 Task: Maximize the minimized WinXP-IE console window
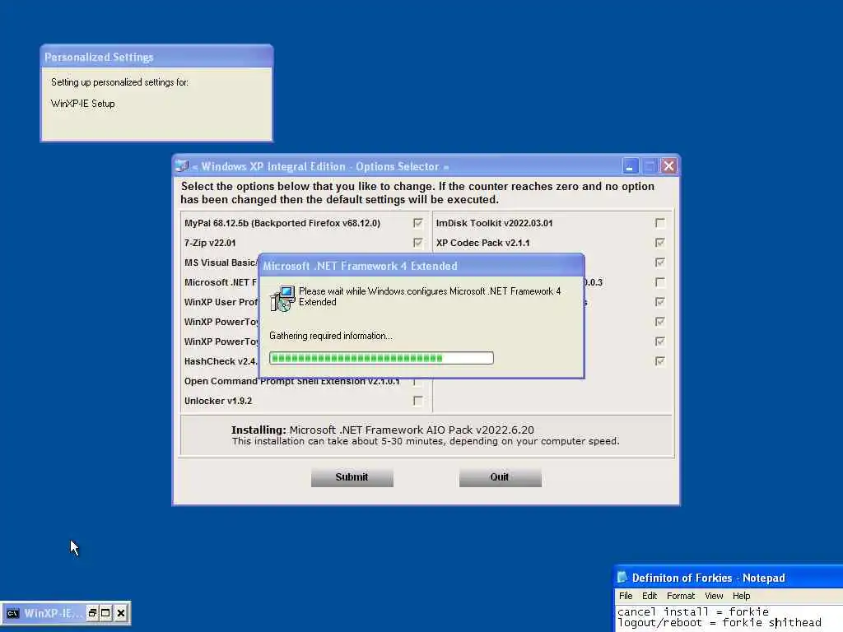(106, 613)
